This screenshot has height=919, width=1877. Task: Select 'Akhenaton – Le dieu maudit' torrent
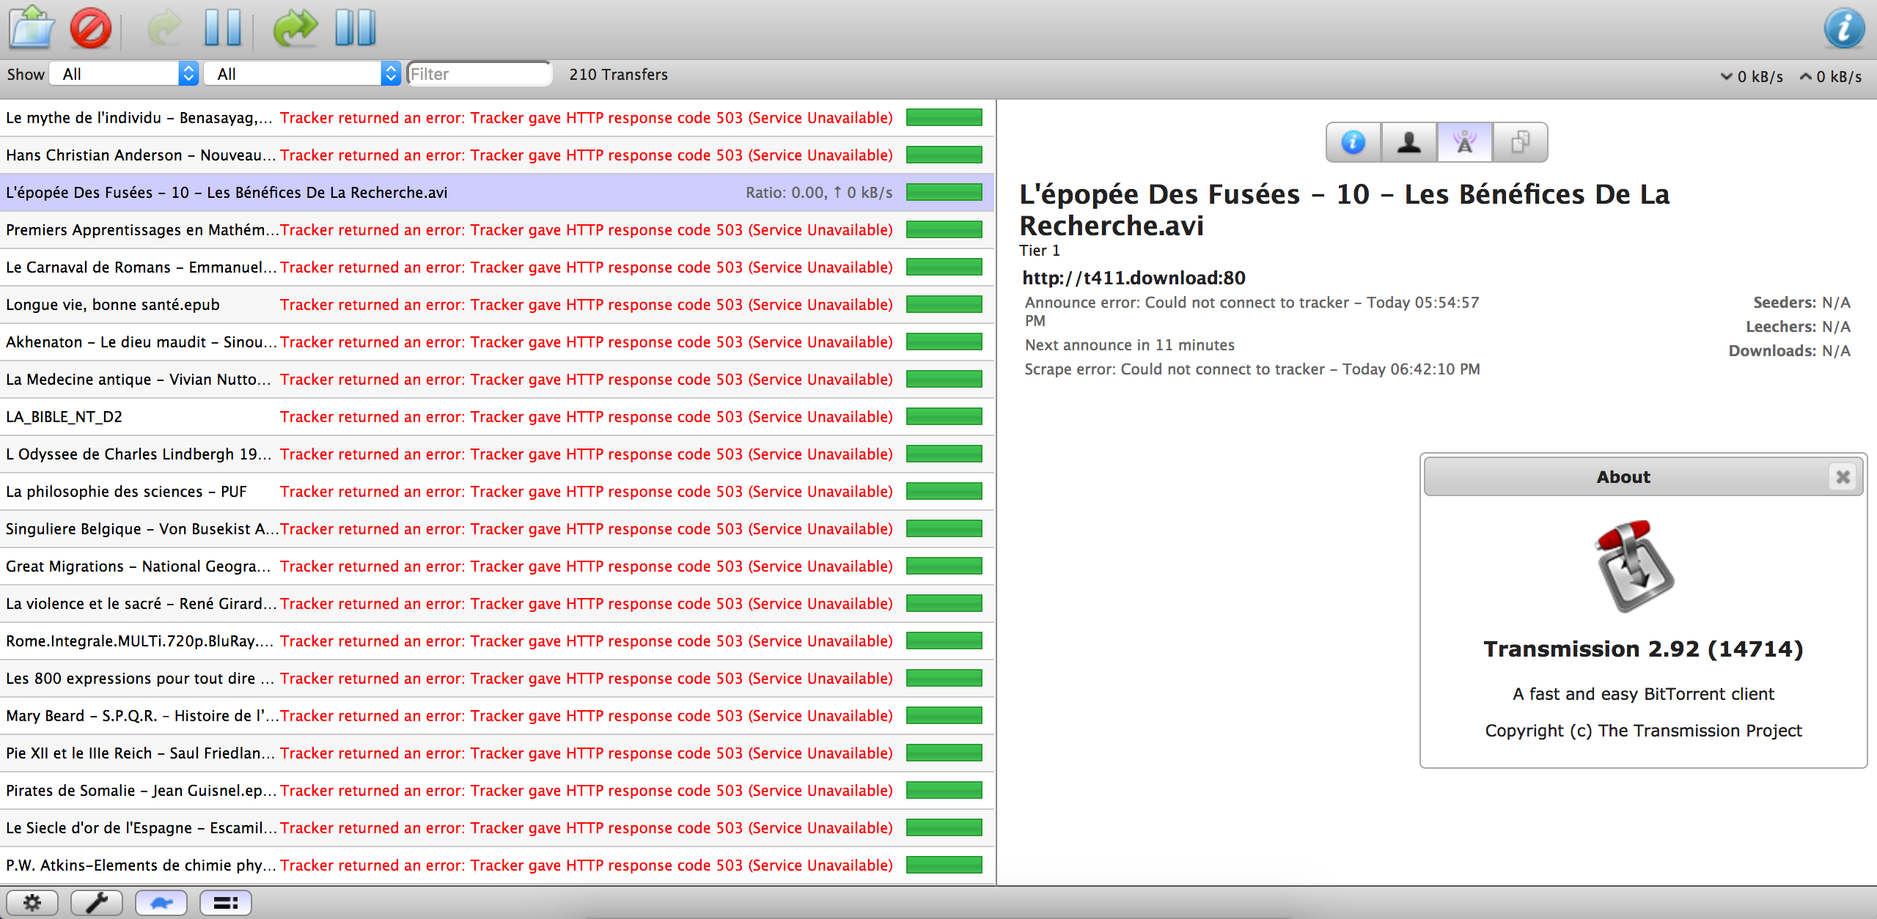(x=497, y=342)
